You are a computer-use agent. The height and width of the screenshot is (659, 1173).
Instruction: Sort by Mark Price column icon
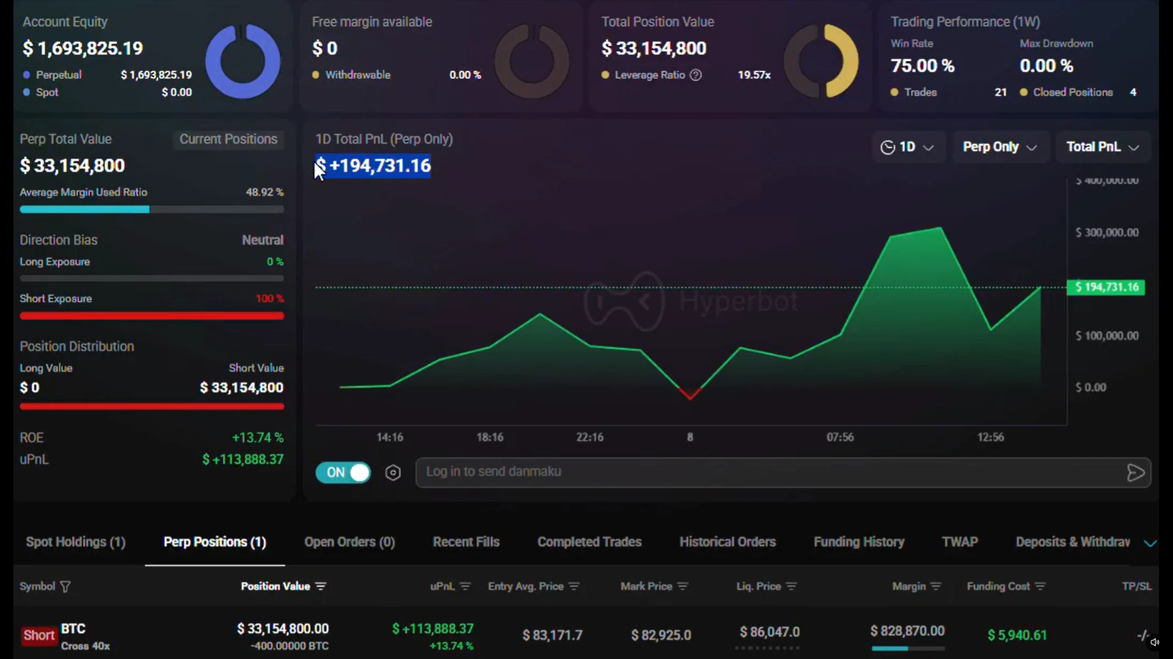point(682,586)
